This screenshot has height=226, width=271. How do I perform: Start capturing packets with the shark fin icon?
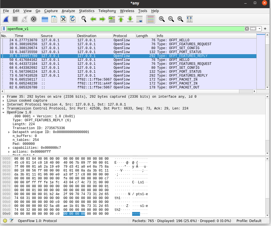coord(6,19)
